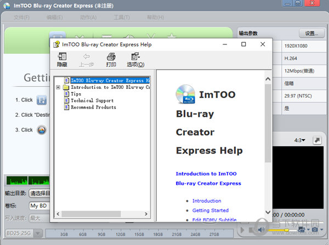The height and width of the screenshot is (245, 329).
Task: Open the 帮助(H) menu in main window
Action: pyautogui.click(x=156, y=18)
